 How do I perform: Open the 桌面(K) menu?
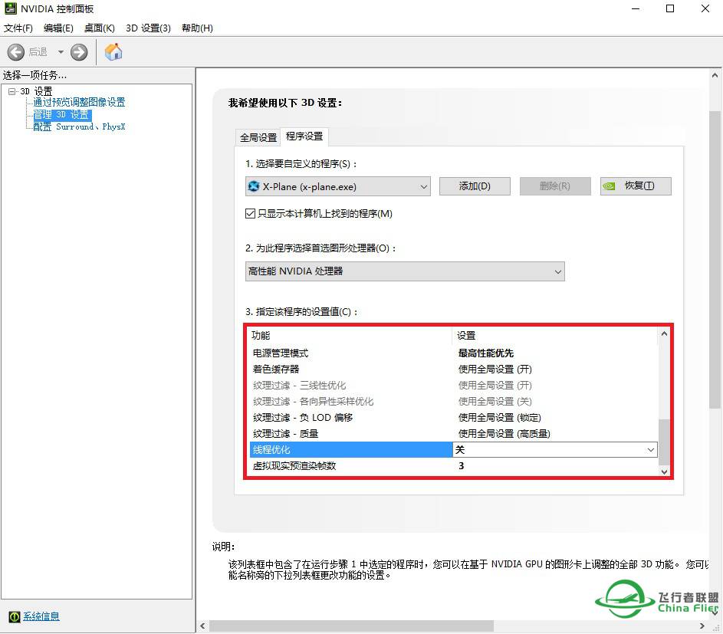point(99,28)
